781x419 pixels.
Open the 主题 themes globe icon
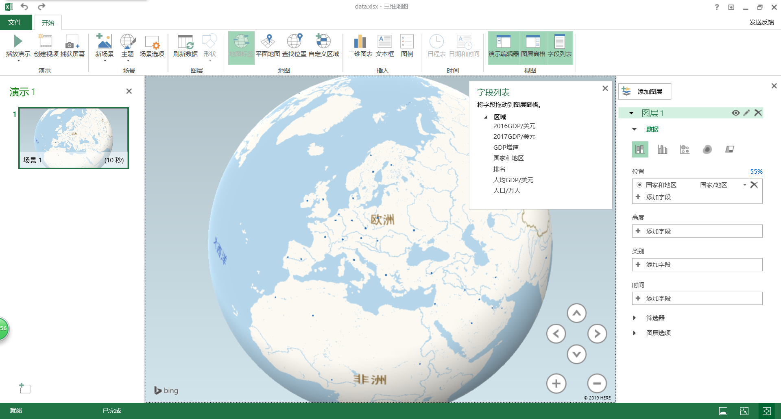[x=128, y=41]
